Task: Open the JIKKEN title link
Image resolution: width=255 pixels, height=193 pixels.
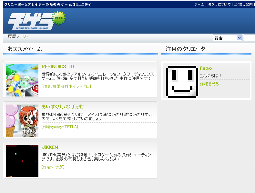Action: pos(50,147)
